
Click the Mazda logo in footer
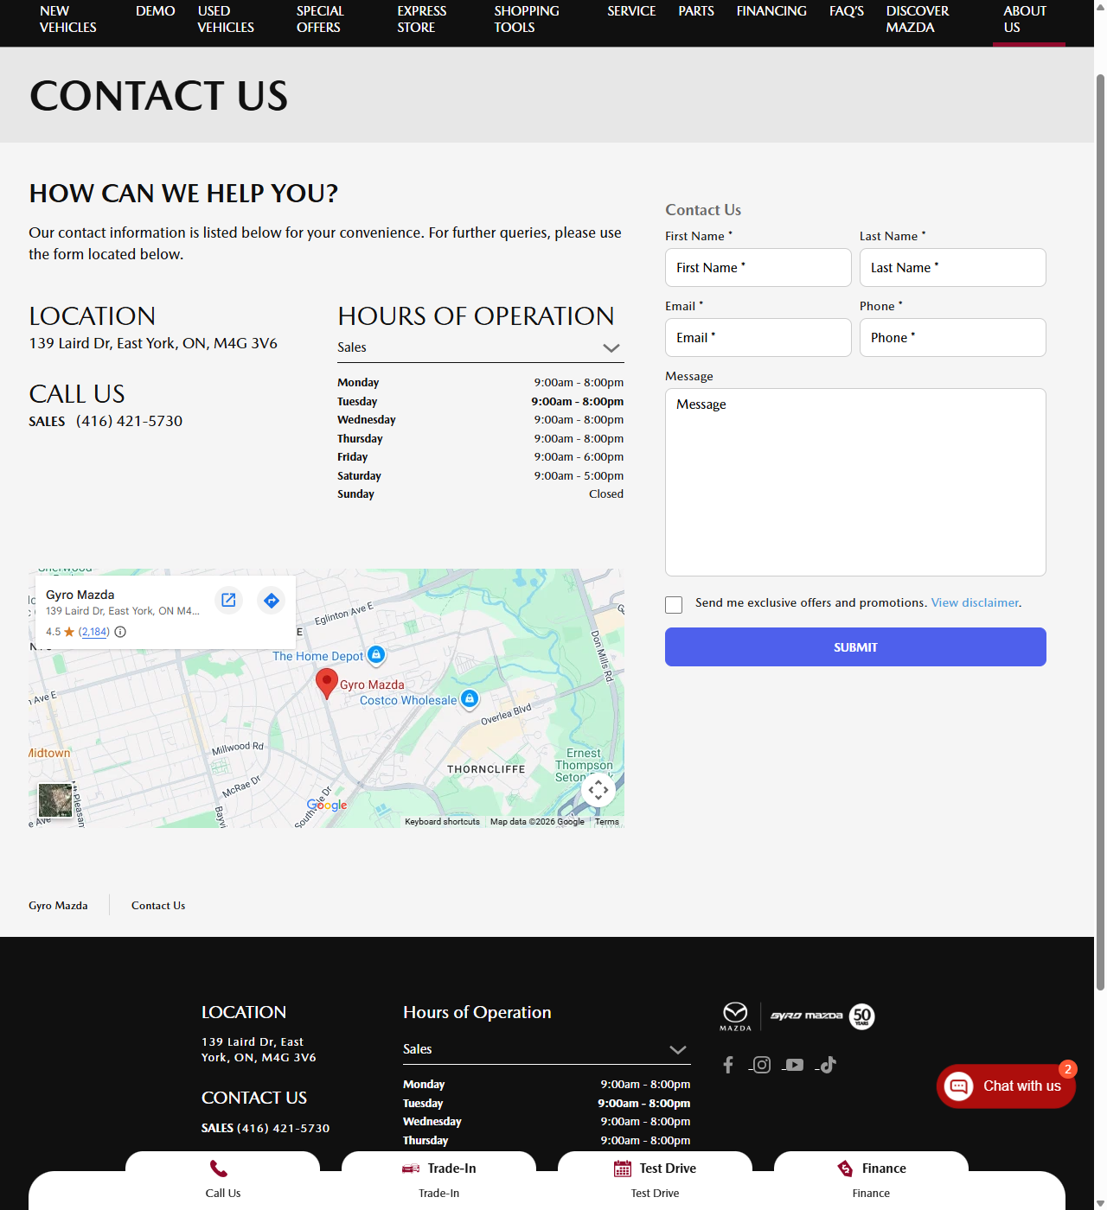point(735,1016)
